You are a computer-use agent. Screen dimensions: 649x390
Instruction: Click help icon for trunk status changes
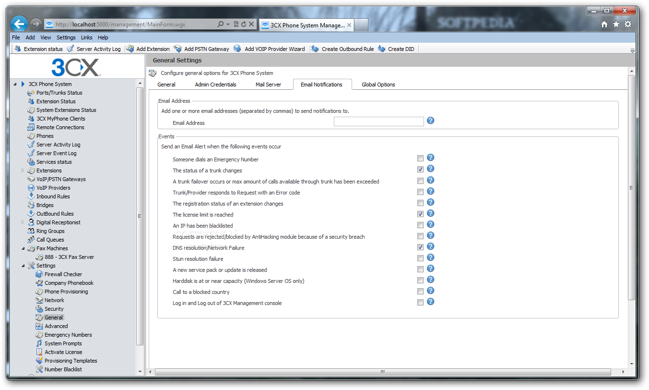pos(431,169)
